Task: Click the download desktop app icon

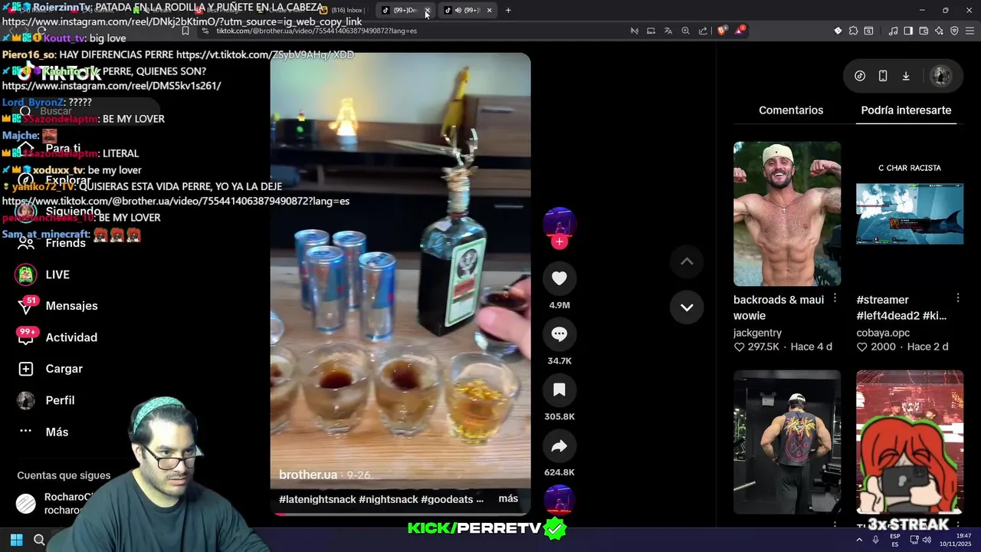Action: point(906,76)
